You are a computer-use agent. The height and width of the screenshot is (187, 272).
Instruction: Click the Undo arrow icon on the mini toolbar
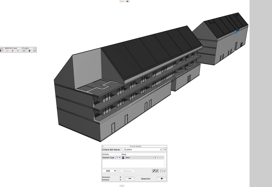pyautogui.click(x=35, y=51)
